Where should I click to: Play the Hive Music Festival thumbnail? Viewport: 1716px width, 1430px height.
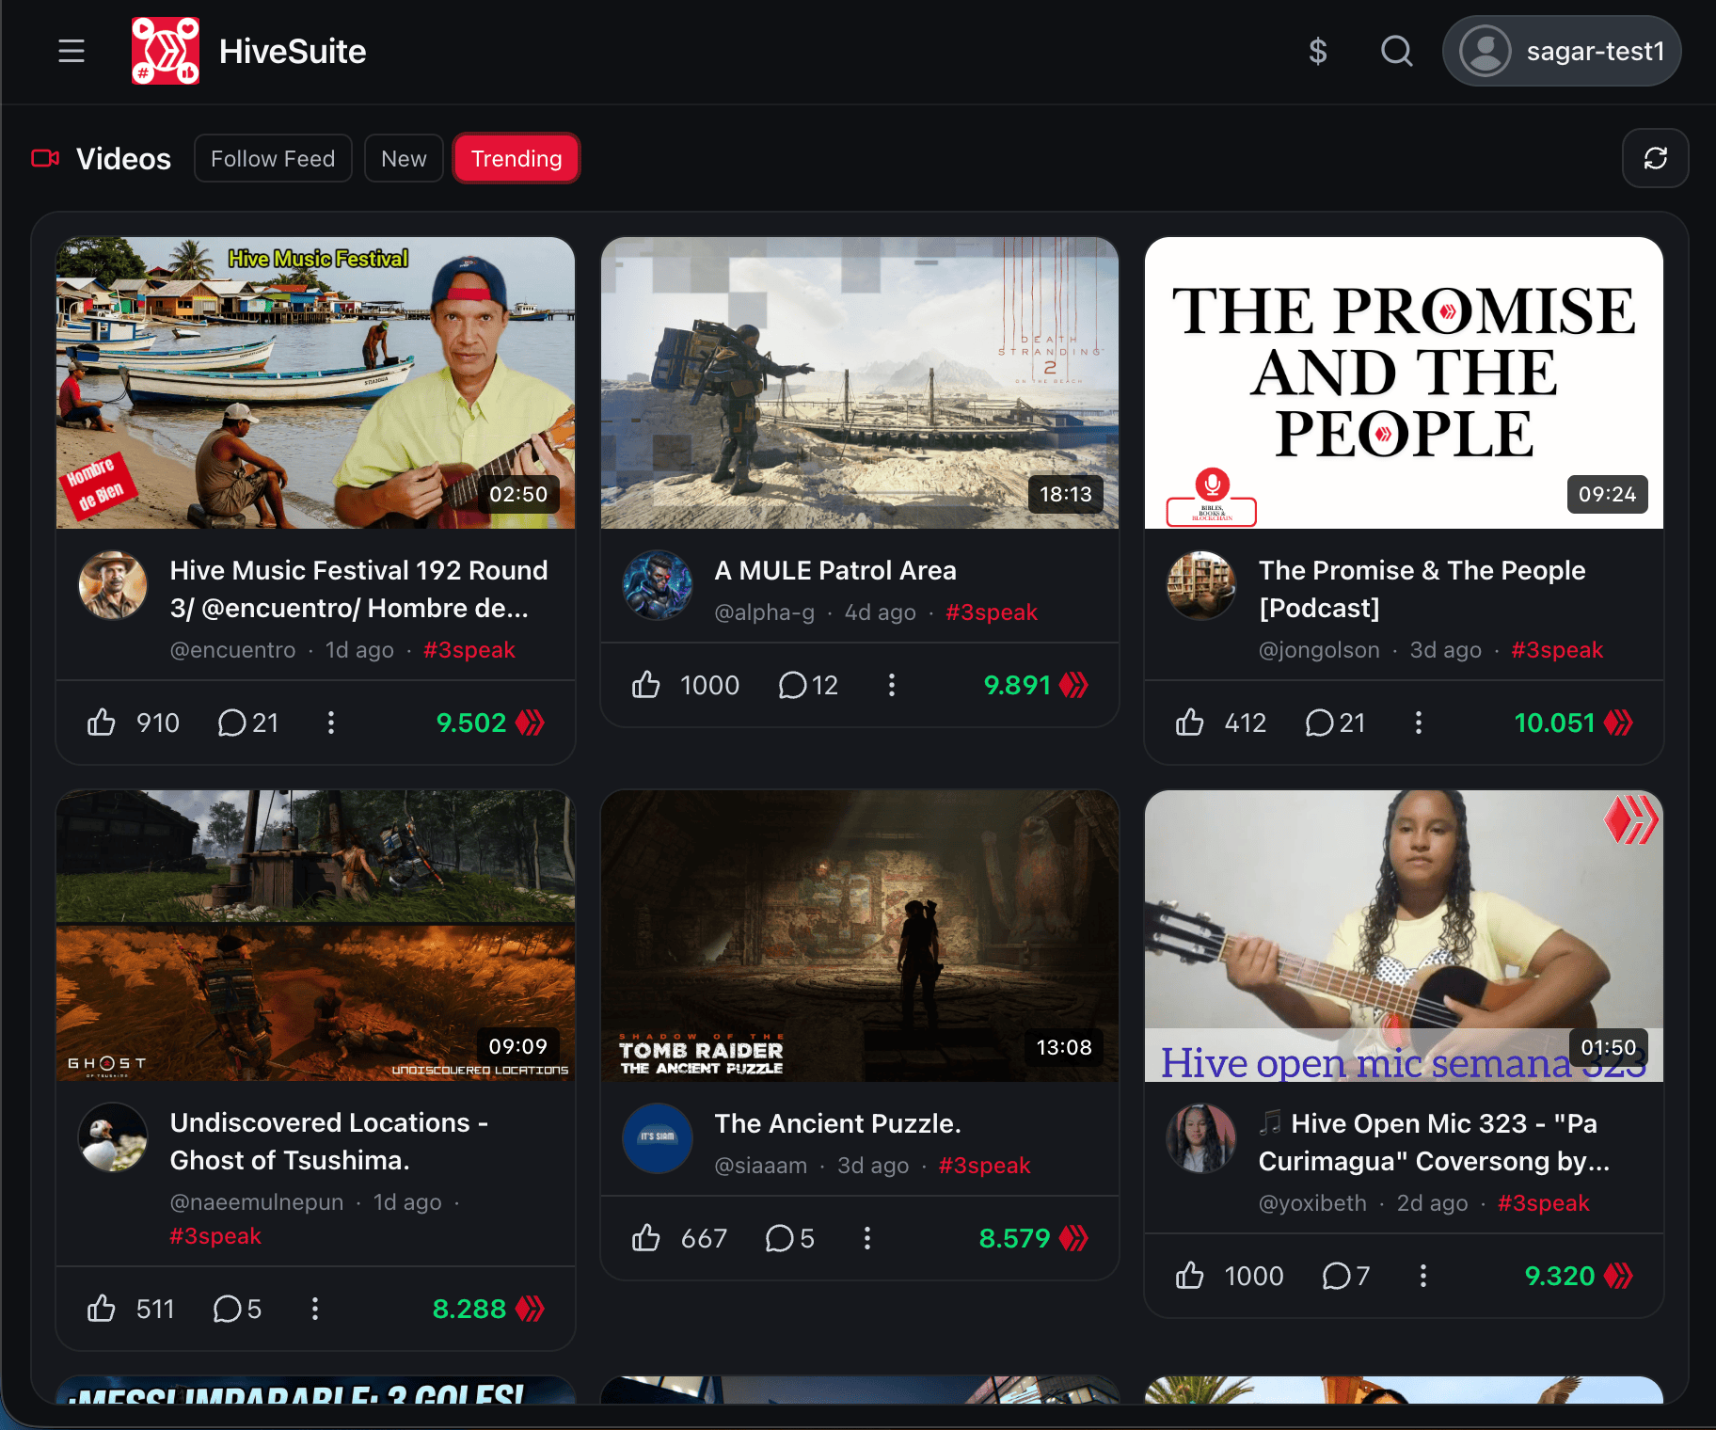(315, 383)
